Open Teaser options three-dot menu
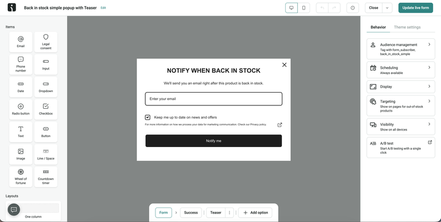Screen dimensions: 441x222 pos(229,213)
